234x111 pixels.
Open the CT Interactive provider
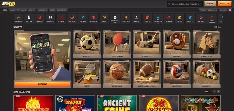(x=158, y=19)
